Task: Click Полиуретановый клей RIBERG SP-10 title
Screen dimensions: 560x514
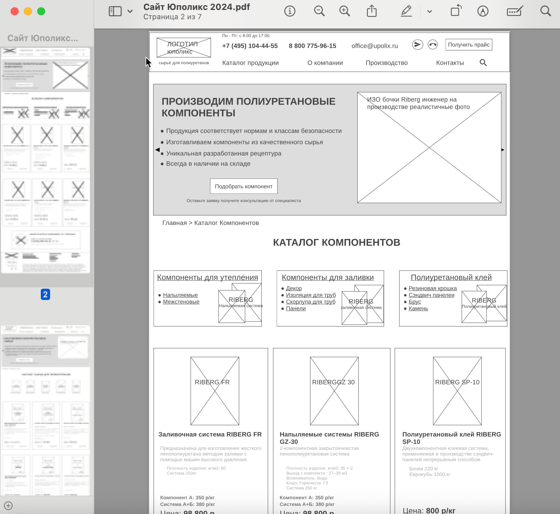Action: 452,438
